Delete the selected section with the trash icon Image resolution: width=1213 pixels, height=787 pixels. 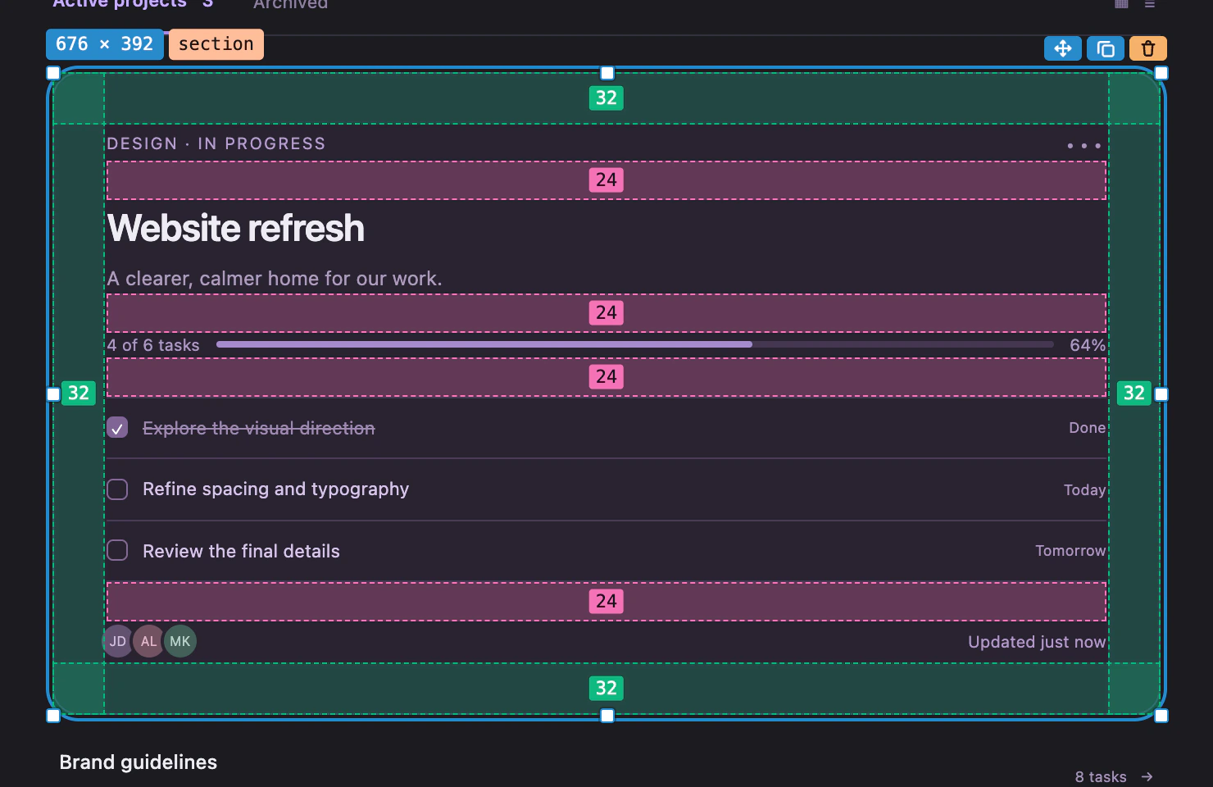[x=1148, y=48]
